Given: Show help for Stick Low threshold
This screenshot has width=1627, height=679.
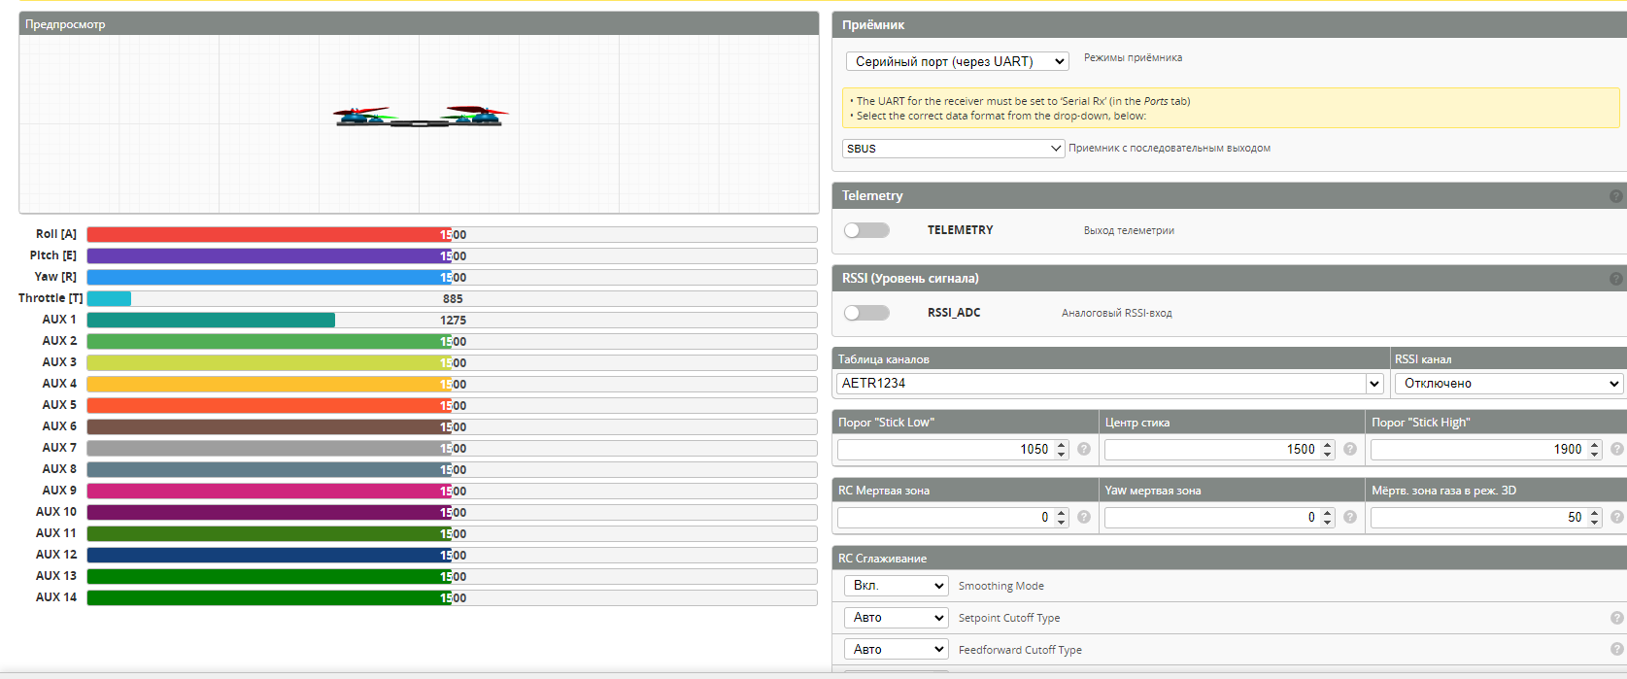Looking at the screenshot, I should pos(1084,449).
